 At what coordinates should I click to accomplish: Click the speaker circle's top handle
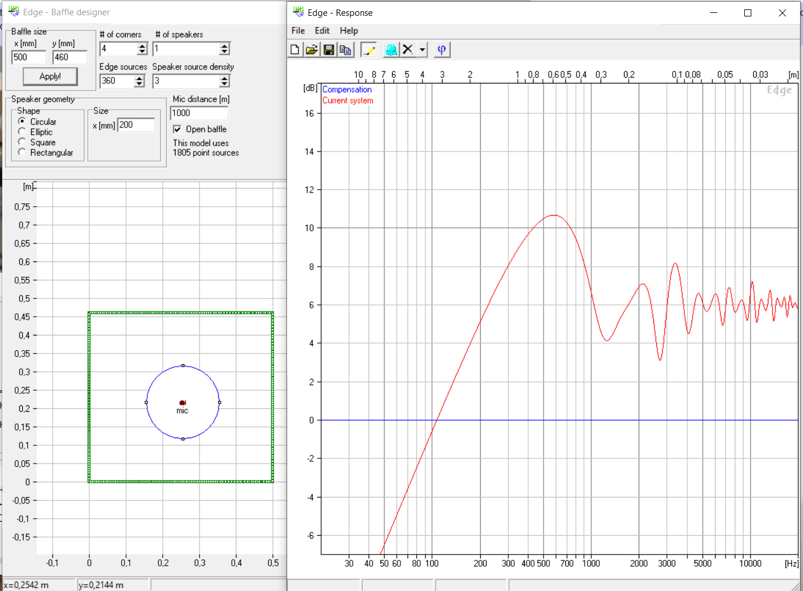coord(183,366)
